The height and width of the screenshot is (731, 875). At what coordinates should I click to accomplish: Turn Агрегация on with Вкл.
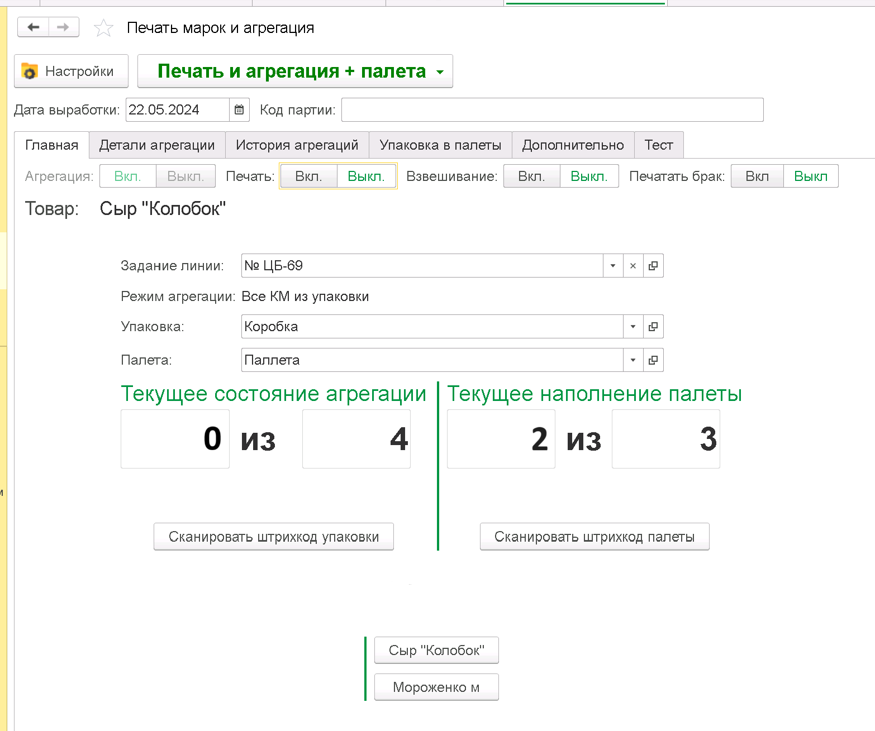[127, 176]
